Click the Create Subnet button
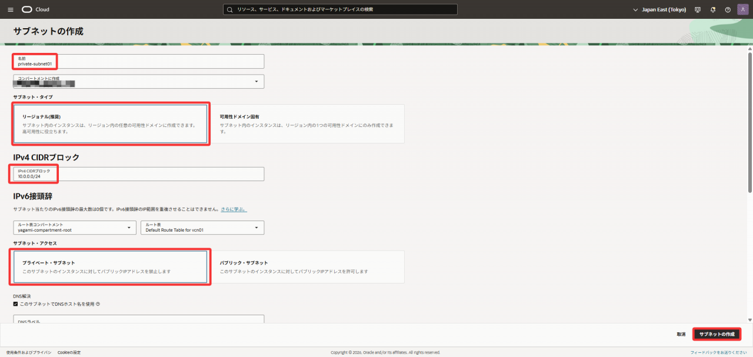753x357 pixels. [x=717, y=334]
